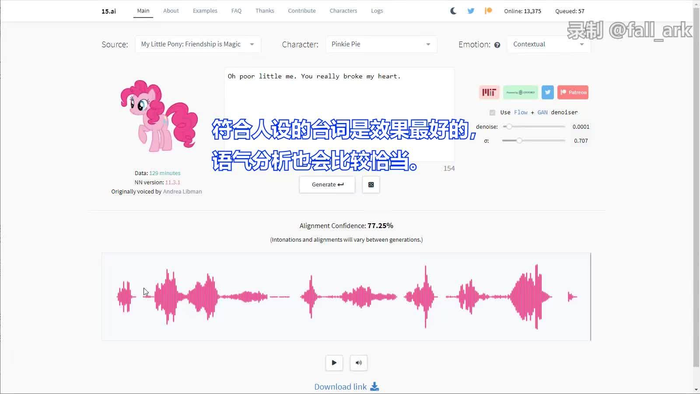The image size is (700, 394).
Task: Open the Twitter icon in navbar
Action: [x=471, y=11]
